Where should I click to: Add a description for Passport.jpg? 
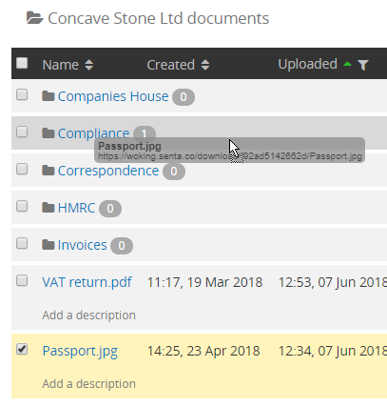tap(89, 384)
